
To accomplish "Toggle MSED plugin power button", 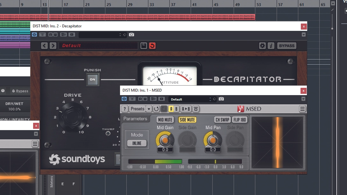I will [124, 99].
